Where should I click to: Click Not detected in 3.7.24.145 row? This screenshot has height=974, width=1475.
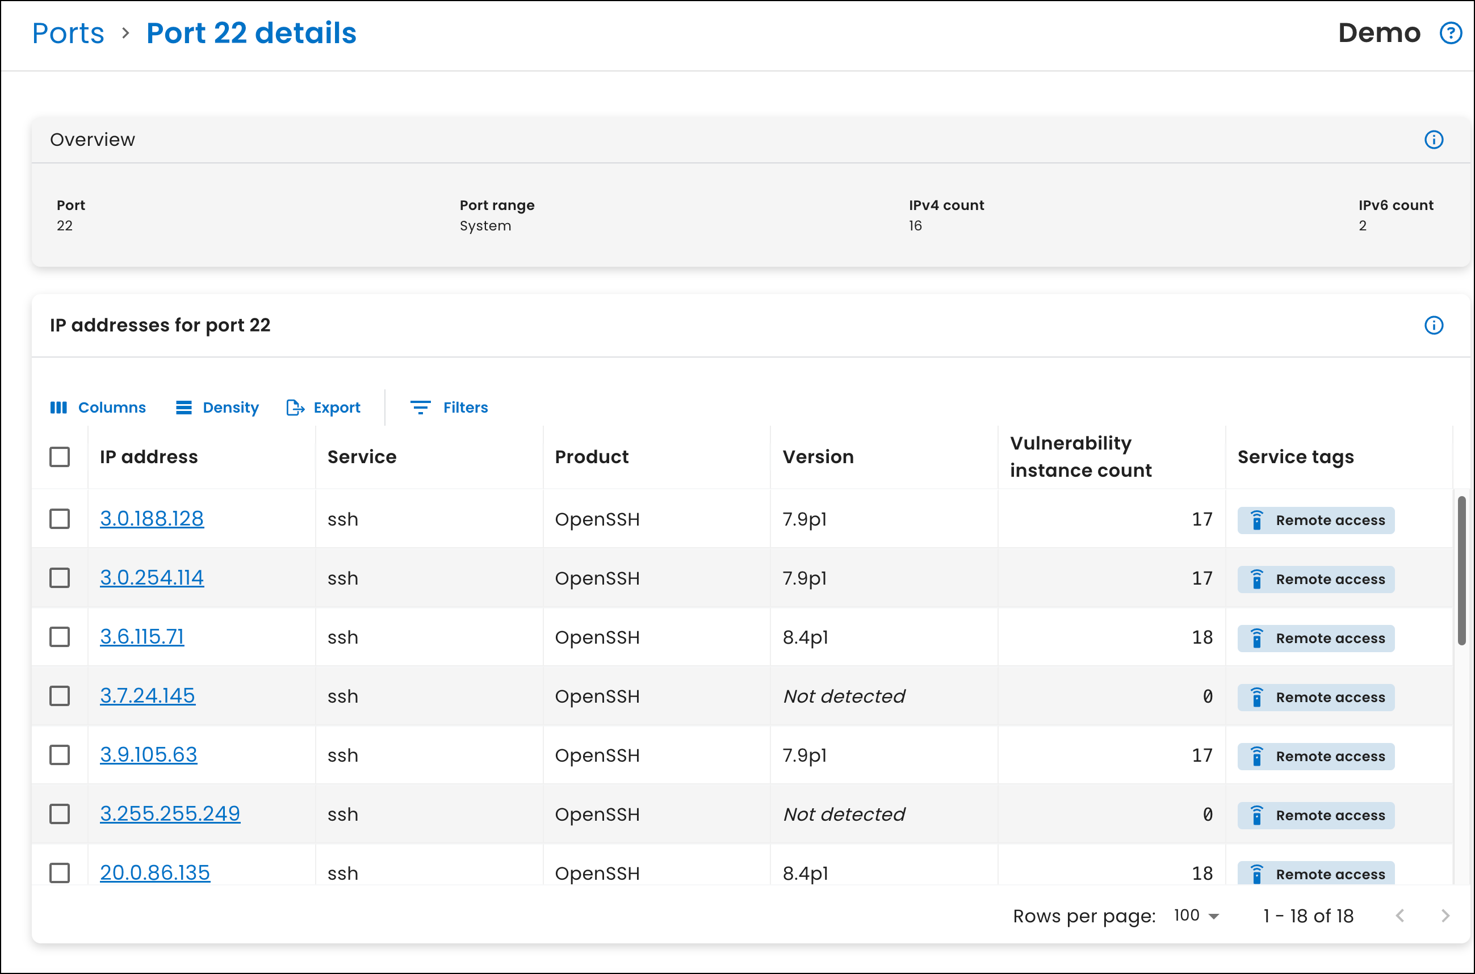tap(844, 696)
